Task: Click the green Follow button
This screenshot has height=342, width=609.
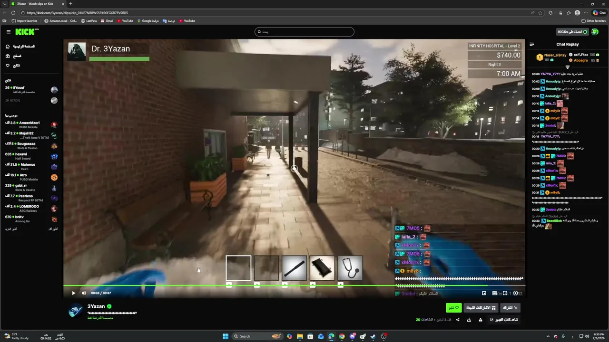Action: coord(454,308)
